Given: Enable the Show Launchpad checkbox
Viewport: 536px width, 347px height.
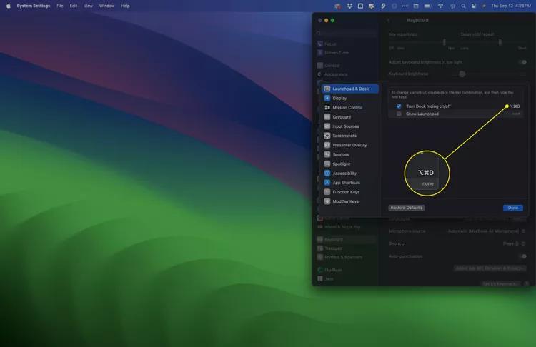Looking at the screenshot, I should (399, 114).
